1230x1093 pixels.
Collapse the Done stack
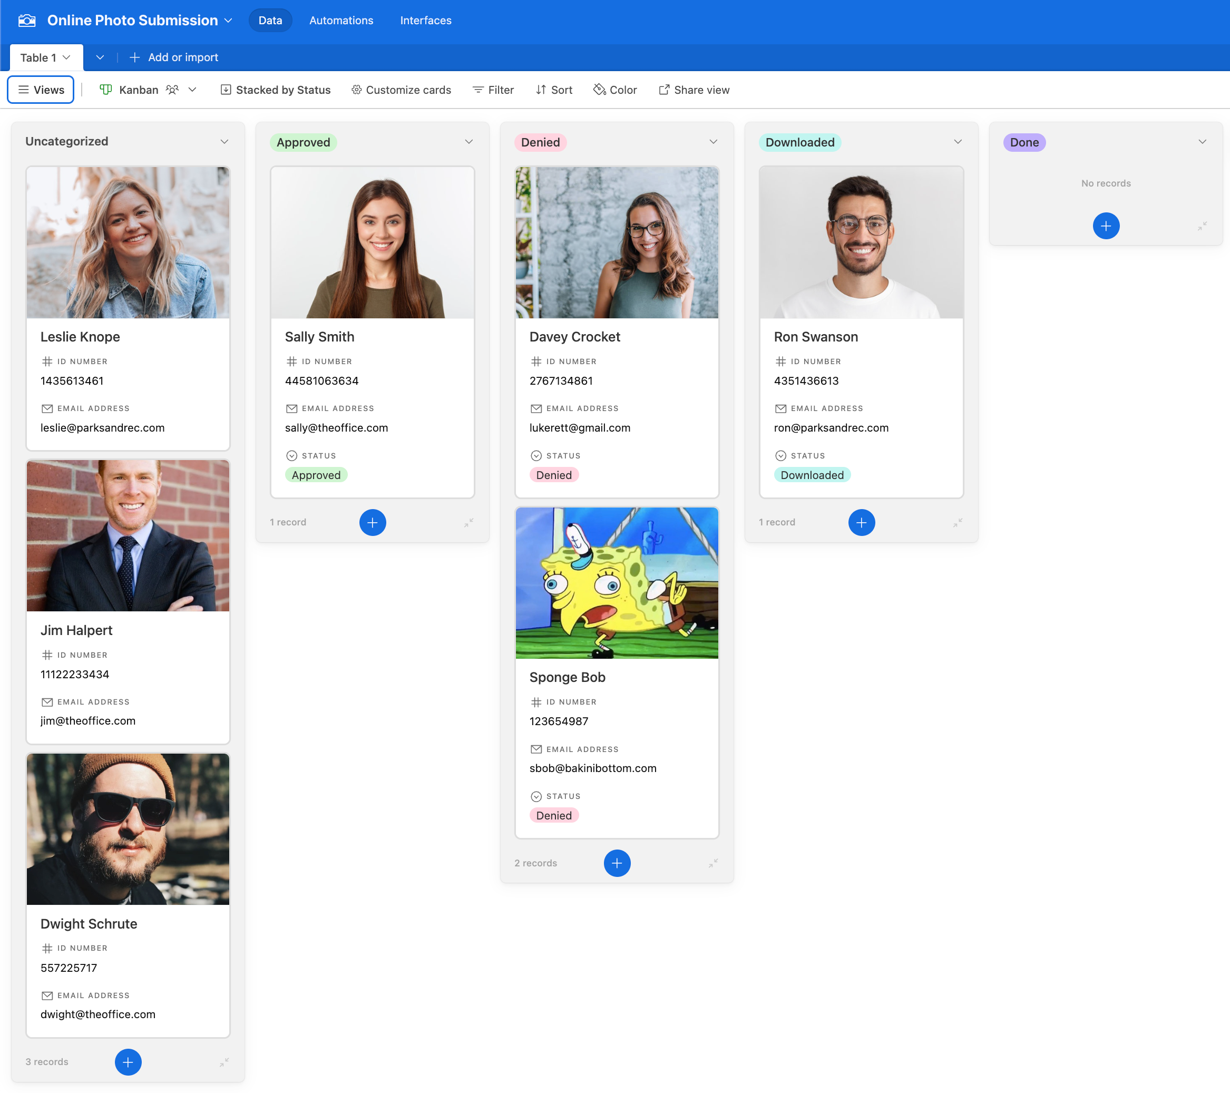coord(1202,226)
